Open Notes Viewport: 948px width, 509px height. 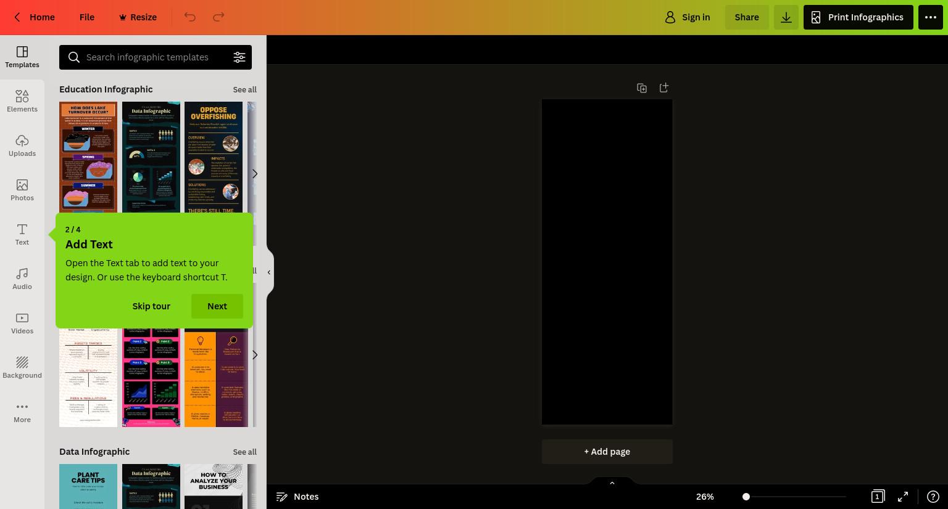pos(297,497)
